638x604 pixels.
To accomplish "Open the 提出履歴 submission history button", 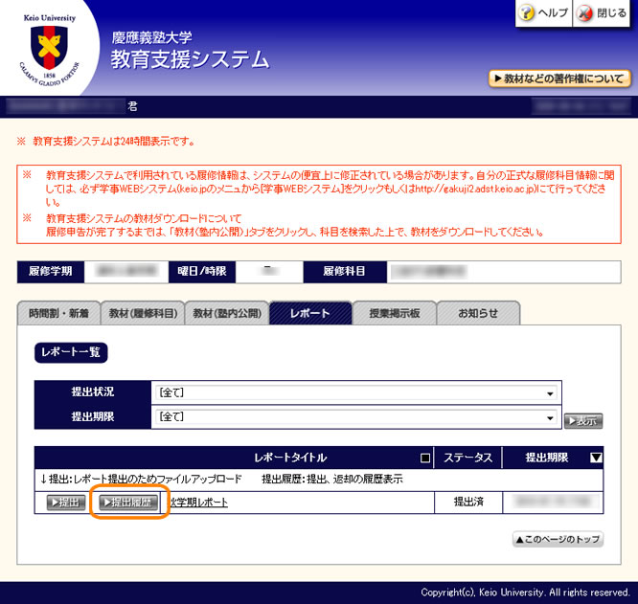I will coord(128,503).
